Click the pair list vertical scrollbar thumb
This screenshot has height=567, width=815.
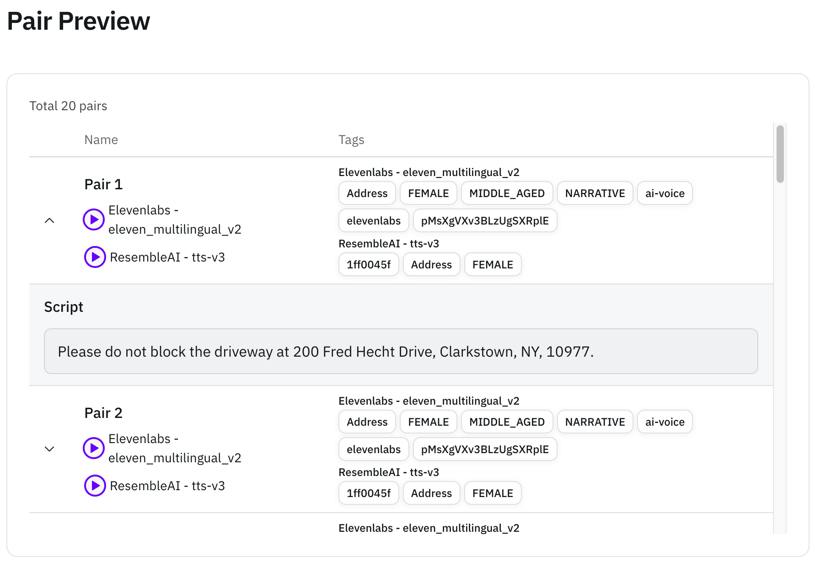(x=780, y=154)
